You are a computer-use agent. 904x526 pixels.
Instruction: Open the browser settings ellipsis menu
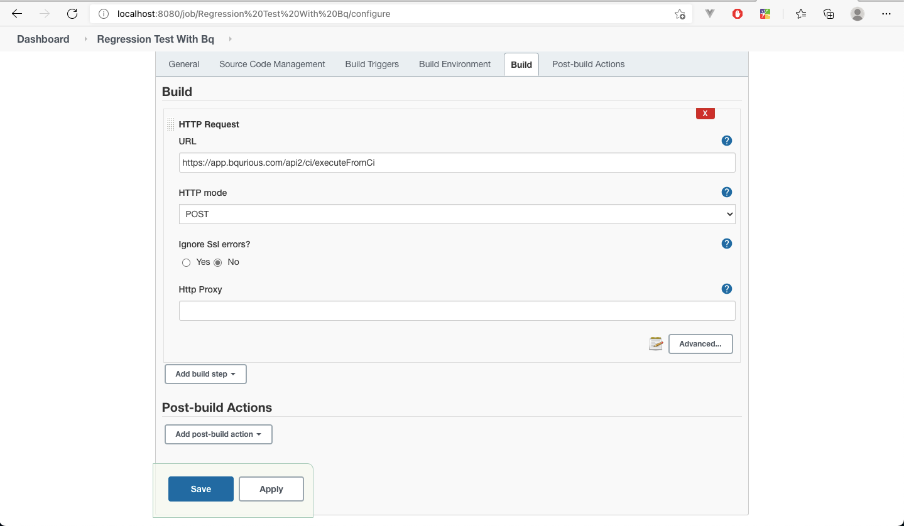(886, 14)
